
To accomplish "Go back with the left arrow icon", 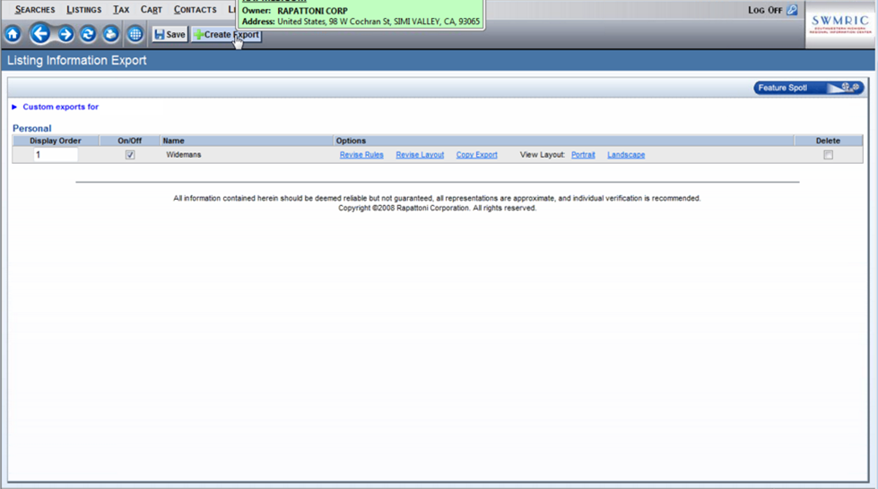I will 40,34.
